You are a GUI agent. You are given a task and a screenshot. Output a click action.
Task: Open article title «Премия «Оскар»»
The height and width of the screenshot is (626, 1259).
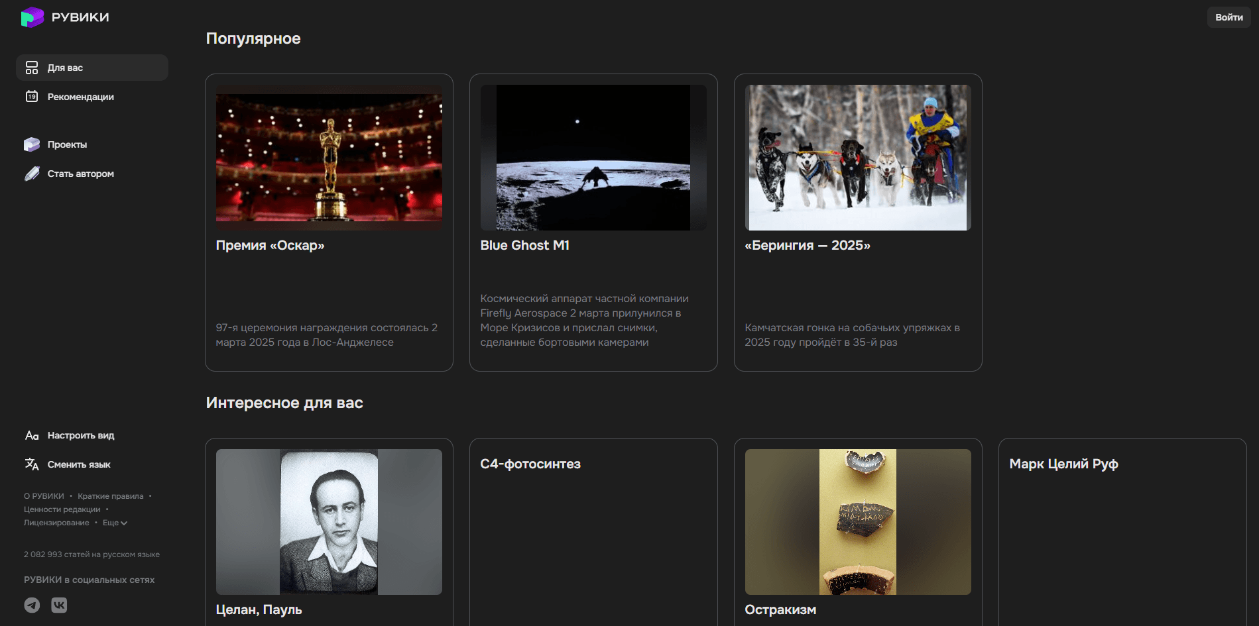coord(270,245)
